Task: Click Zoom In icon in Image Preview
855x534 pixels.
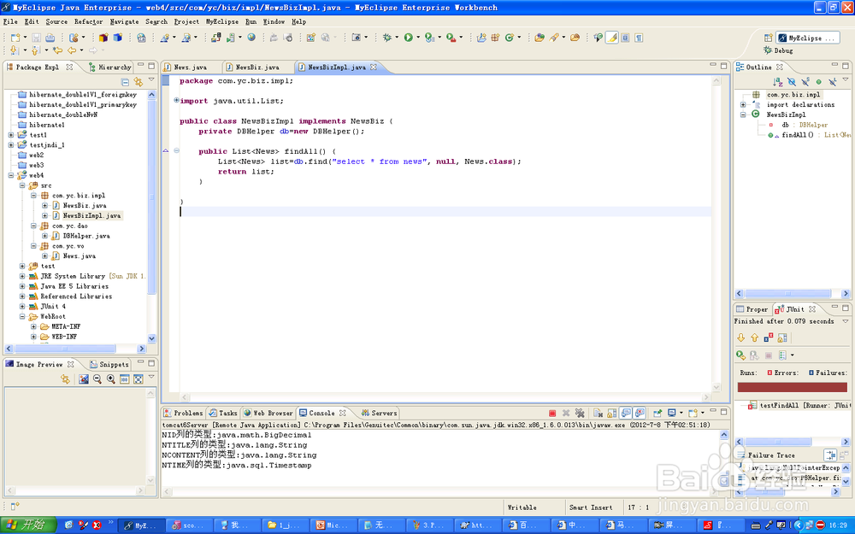Action: (x=110, y=378)
